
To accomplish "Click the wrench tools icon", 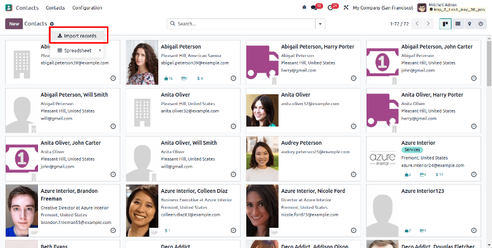I will coord(346,8).
